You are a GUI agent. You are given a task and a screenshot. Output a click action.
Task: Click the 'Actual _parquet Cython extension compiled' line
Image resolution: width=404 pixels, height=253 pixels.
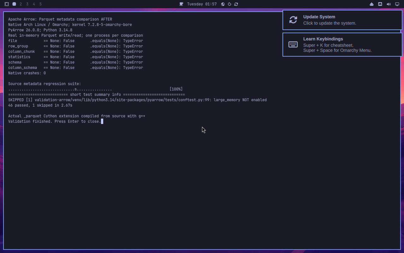[x=77, y=116]
